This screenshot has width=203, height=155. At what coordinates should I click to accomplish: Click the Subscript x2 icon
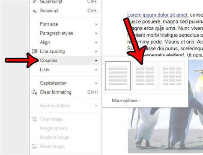(x=35, y=11)
